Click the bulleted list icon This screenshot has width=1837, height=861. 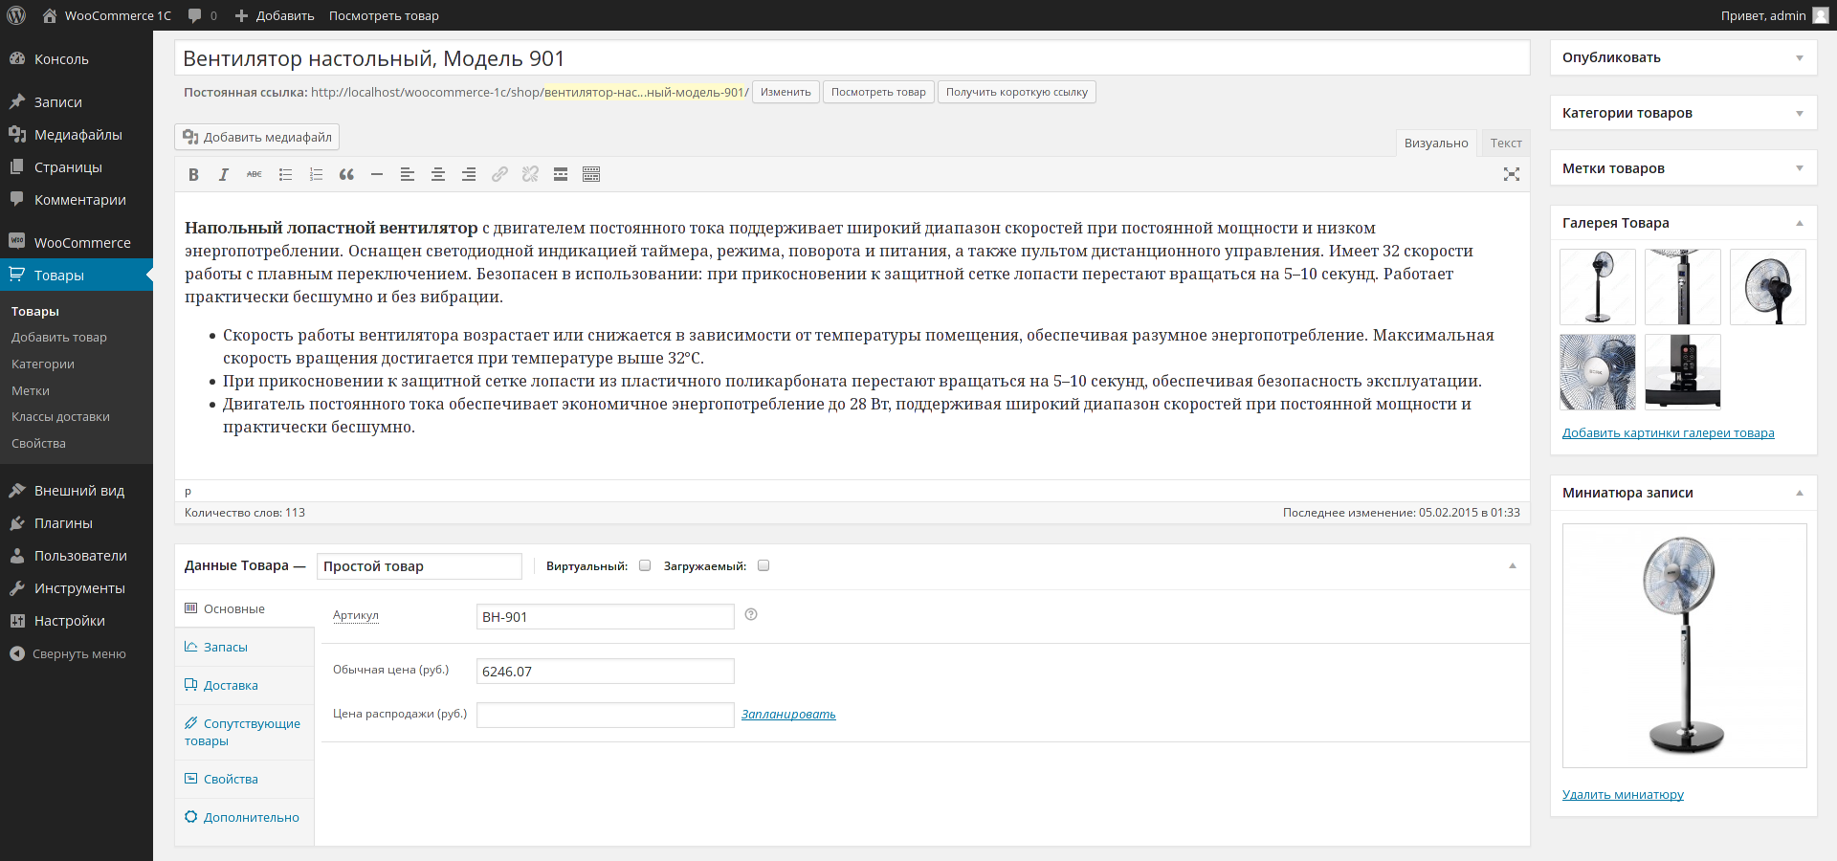coord(285,174)
